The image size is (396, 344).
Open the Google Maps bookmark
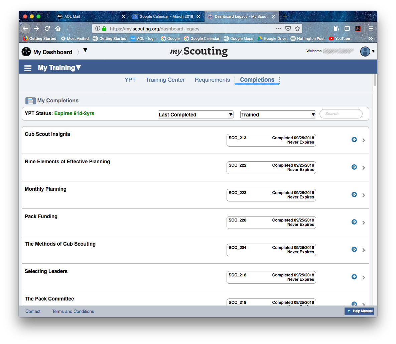238,38
